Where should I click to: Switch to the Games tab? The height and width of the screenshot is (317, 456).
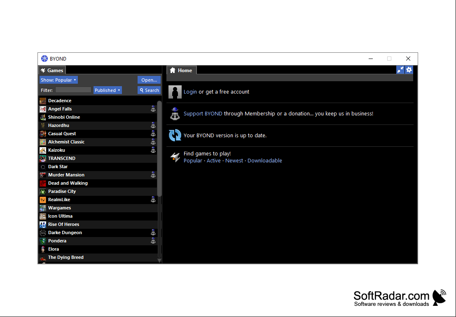coord(52,70)
